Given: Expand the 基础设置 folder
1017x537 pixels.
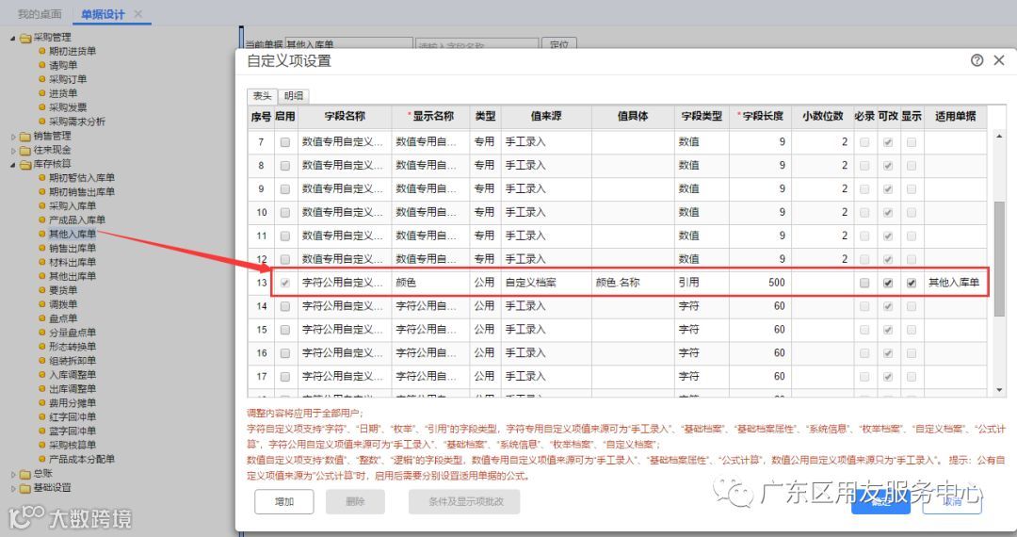Looking at the screenshot, I should [x=12, y=488].
